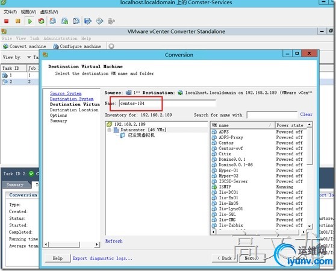336x271 pixels.
Task: Go to the Destination System step link
Action: click(72, 99)
